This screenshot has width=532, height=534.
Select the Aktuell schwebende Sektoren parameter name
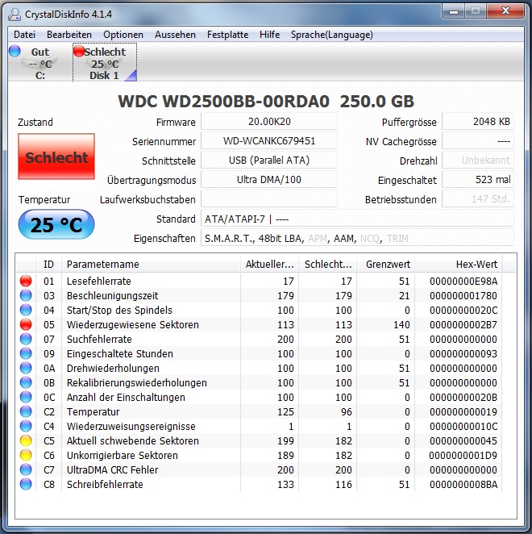click(133, 440)
